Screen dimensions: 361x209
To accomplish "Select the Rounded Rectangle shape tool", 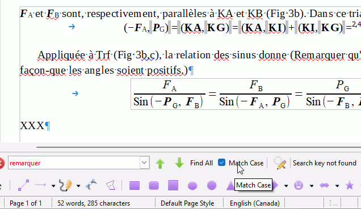I will tap(154, 186).
